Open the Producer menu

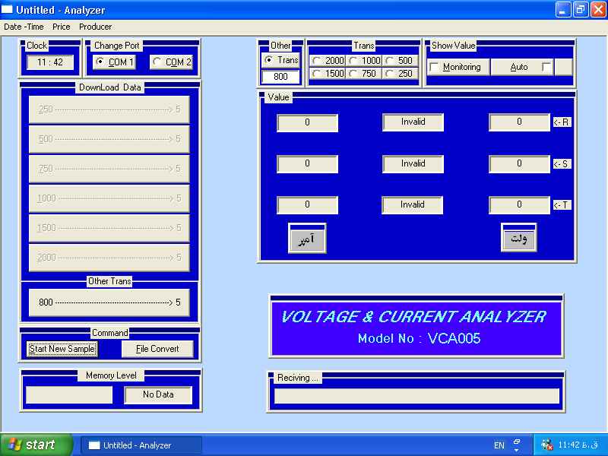pos(95,27)
